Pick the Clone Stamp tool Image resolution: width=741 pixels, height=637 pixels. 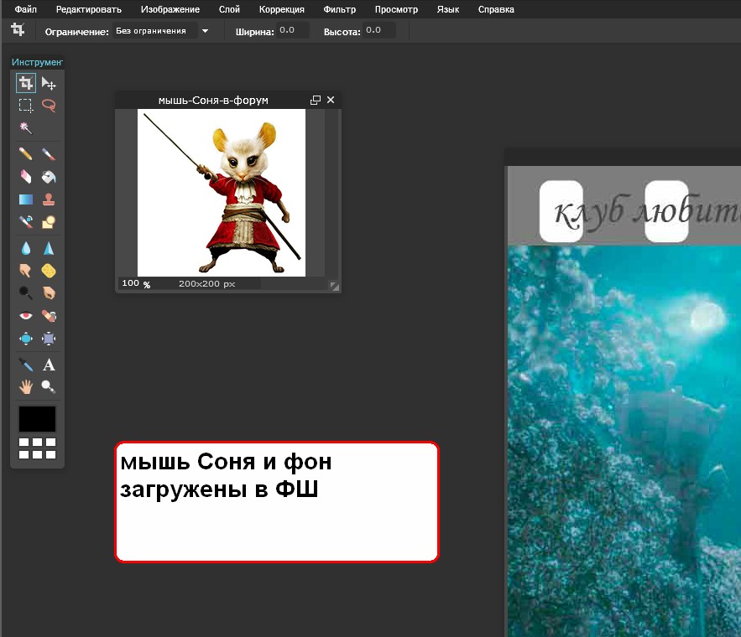tap(49, 199)
